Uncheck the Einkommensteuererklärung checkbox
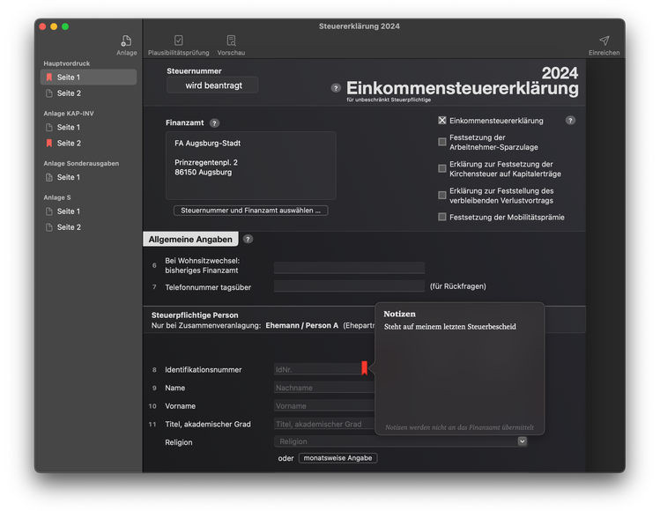Viewport: 660px width, 511px height. pyautogui.click(x=442, y=121)
